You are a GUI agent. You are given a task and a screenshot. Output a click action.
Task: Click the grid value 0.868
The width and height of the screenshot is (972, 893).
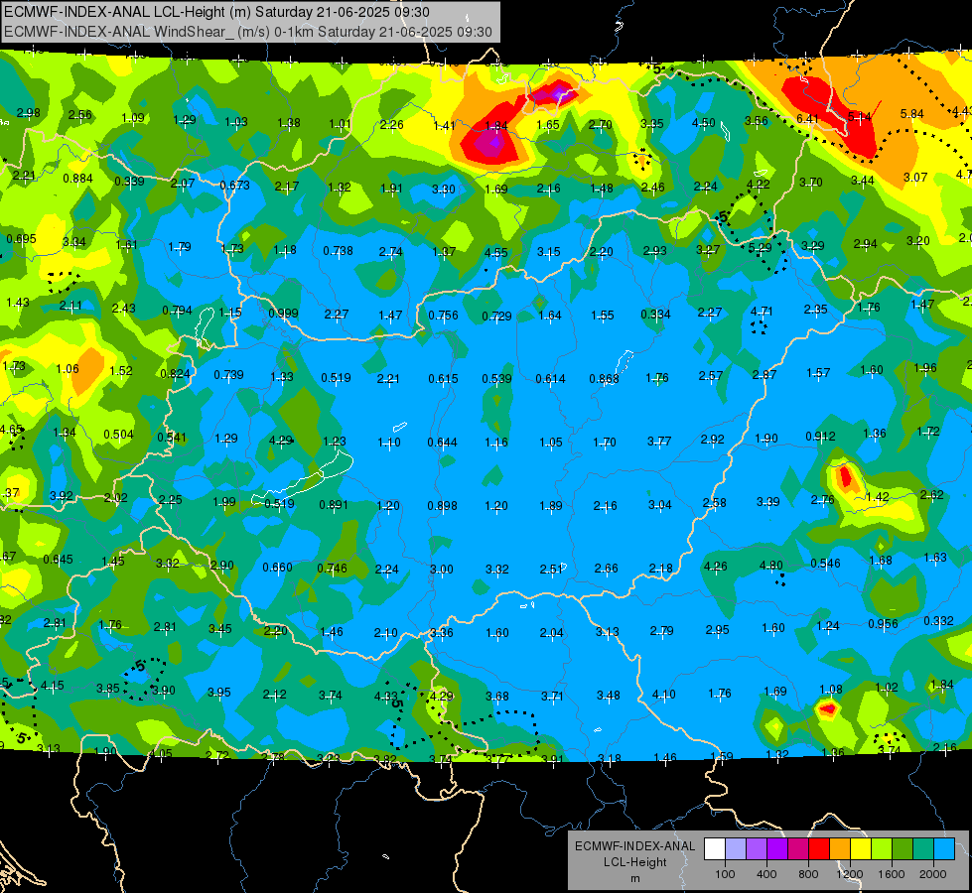[604, 379]
